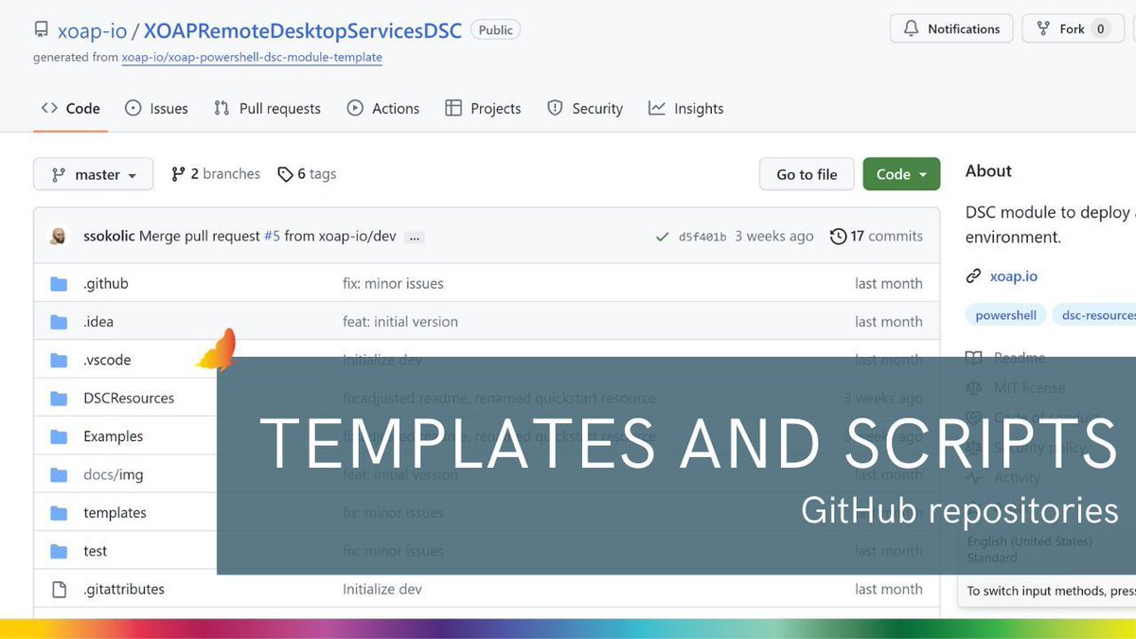Switch to the Projects tab

483,108
